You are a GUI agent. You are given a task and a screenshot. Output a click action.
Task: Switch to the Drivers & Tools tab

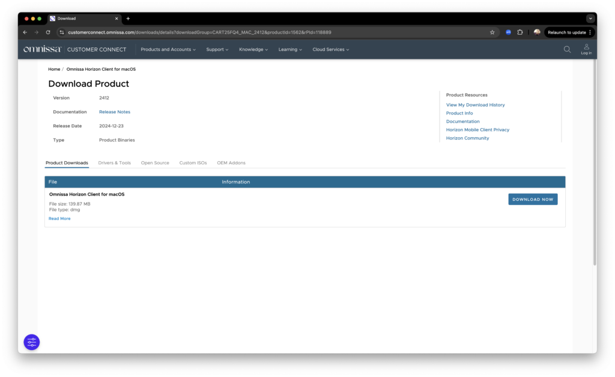pos(115,162)
